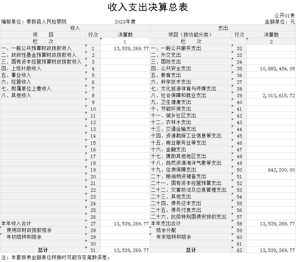Click the 二十、粮油物资储备支出 cell
Image resolution: width=296 pixels, height=262 pixels.
(x=191, y=176)
